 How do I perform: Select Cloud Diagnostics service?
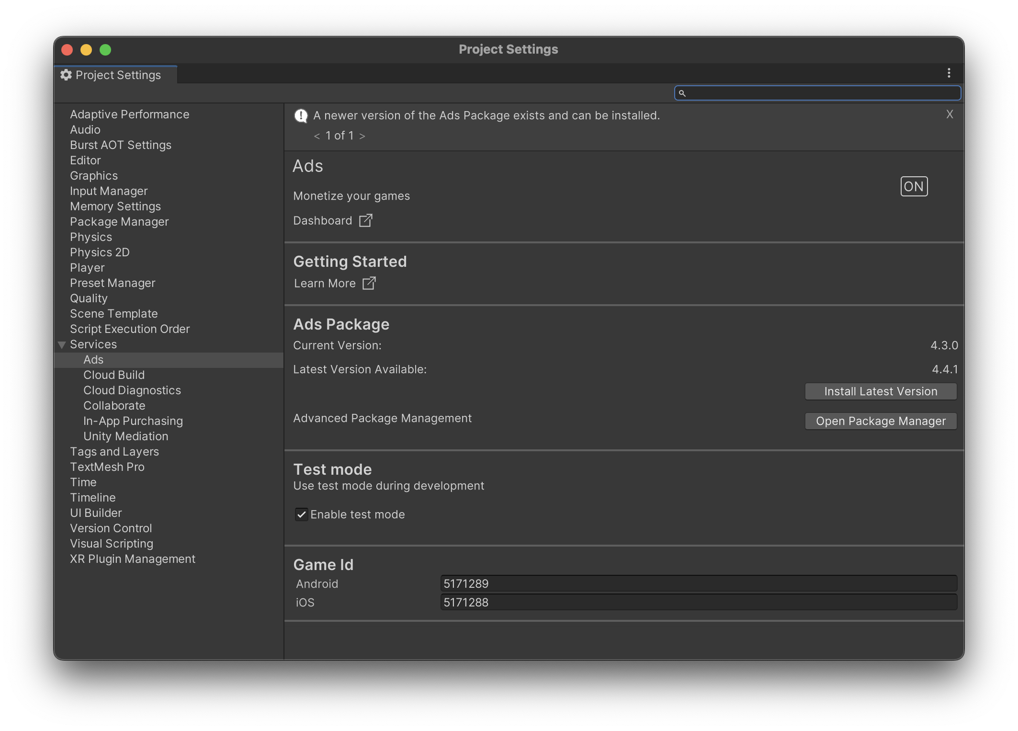[x=132, y=390]
